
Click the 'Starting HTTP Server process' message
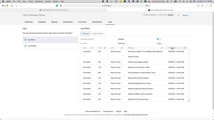(138, 99)
